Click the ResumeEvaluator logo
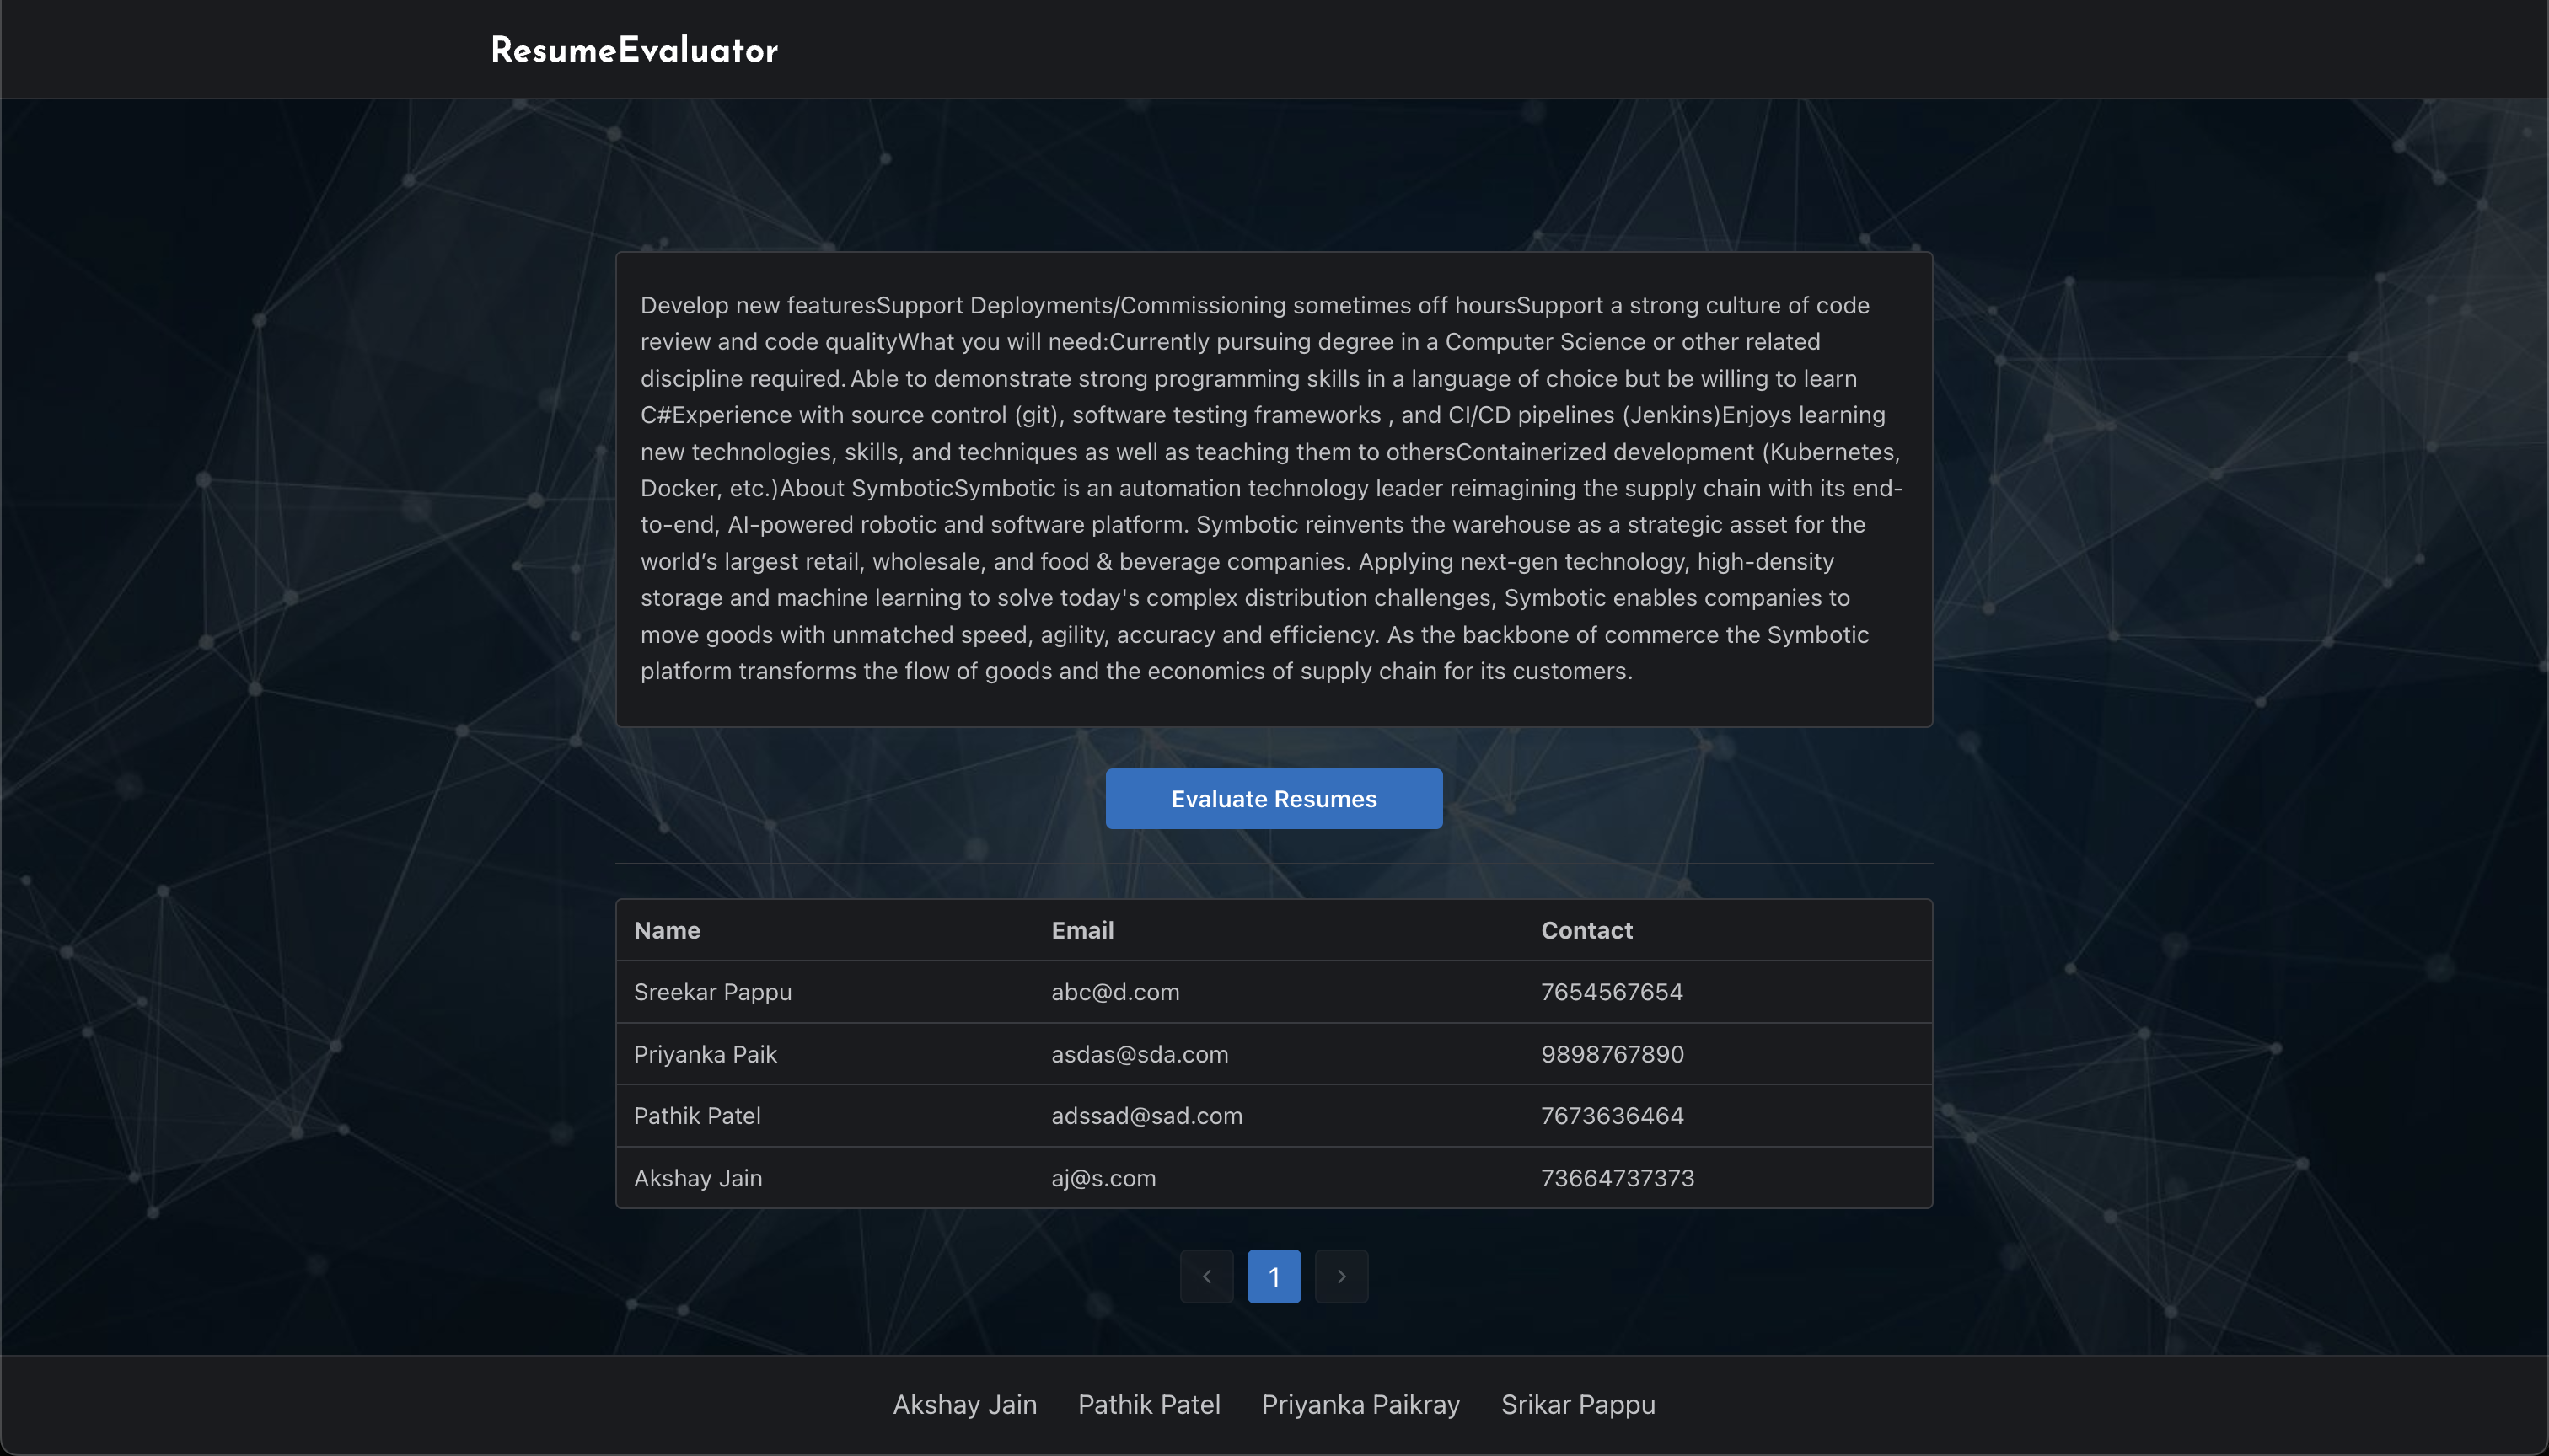Image resolution: width=2549 pixels, height=1456 pixels. coord(633,50)
